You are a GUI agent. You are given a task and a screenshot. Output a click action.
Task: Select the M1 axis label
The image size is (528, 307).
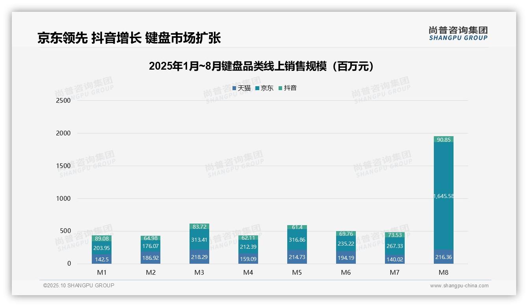point(101,272)
